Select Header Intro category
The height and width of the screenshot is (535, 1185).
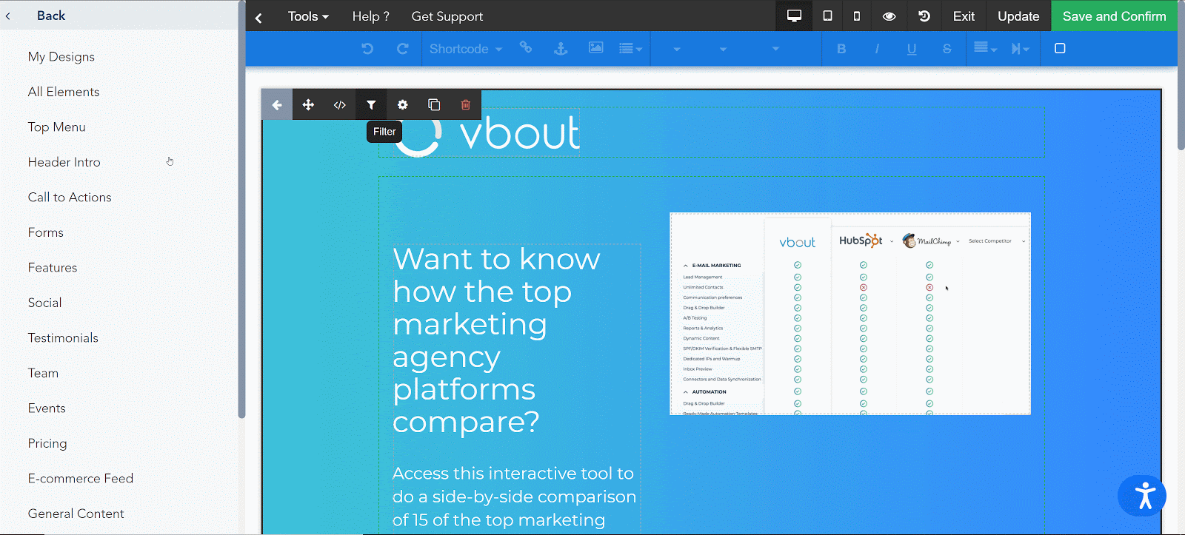click(x=64, y=162)
